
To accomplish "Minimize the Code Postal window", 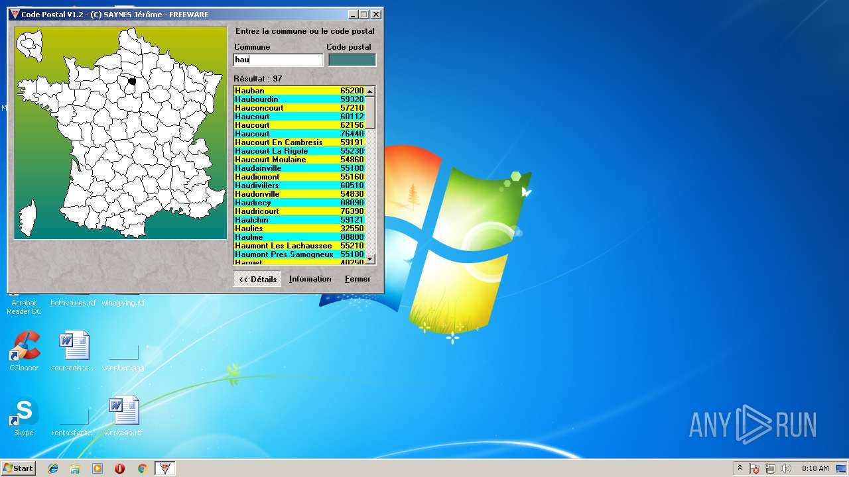I will [x=352, y=14].
